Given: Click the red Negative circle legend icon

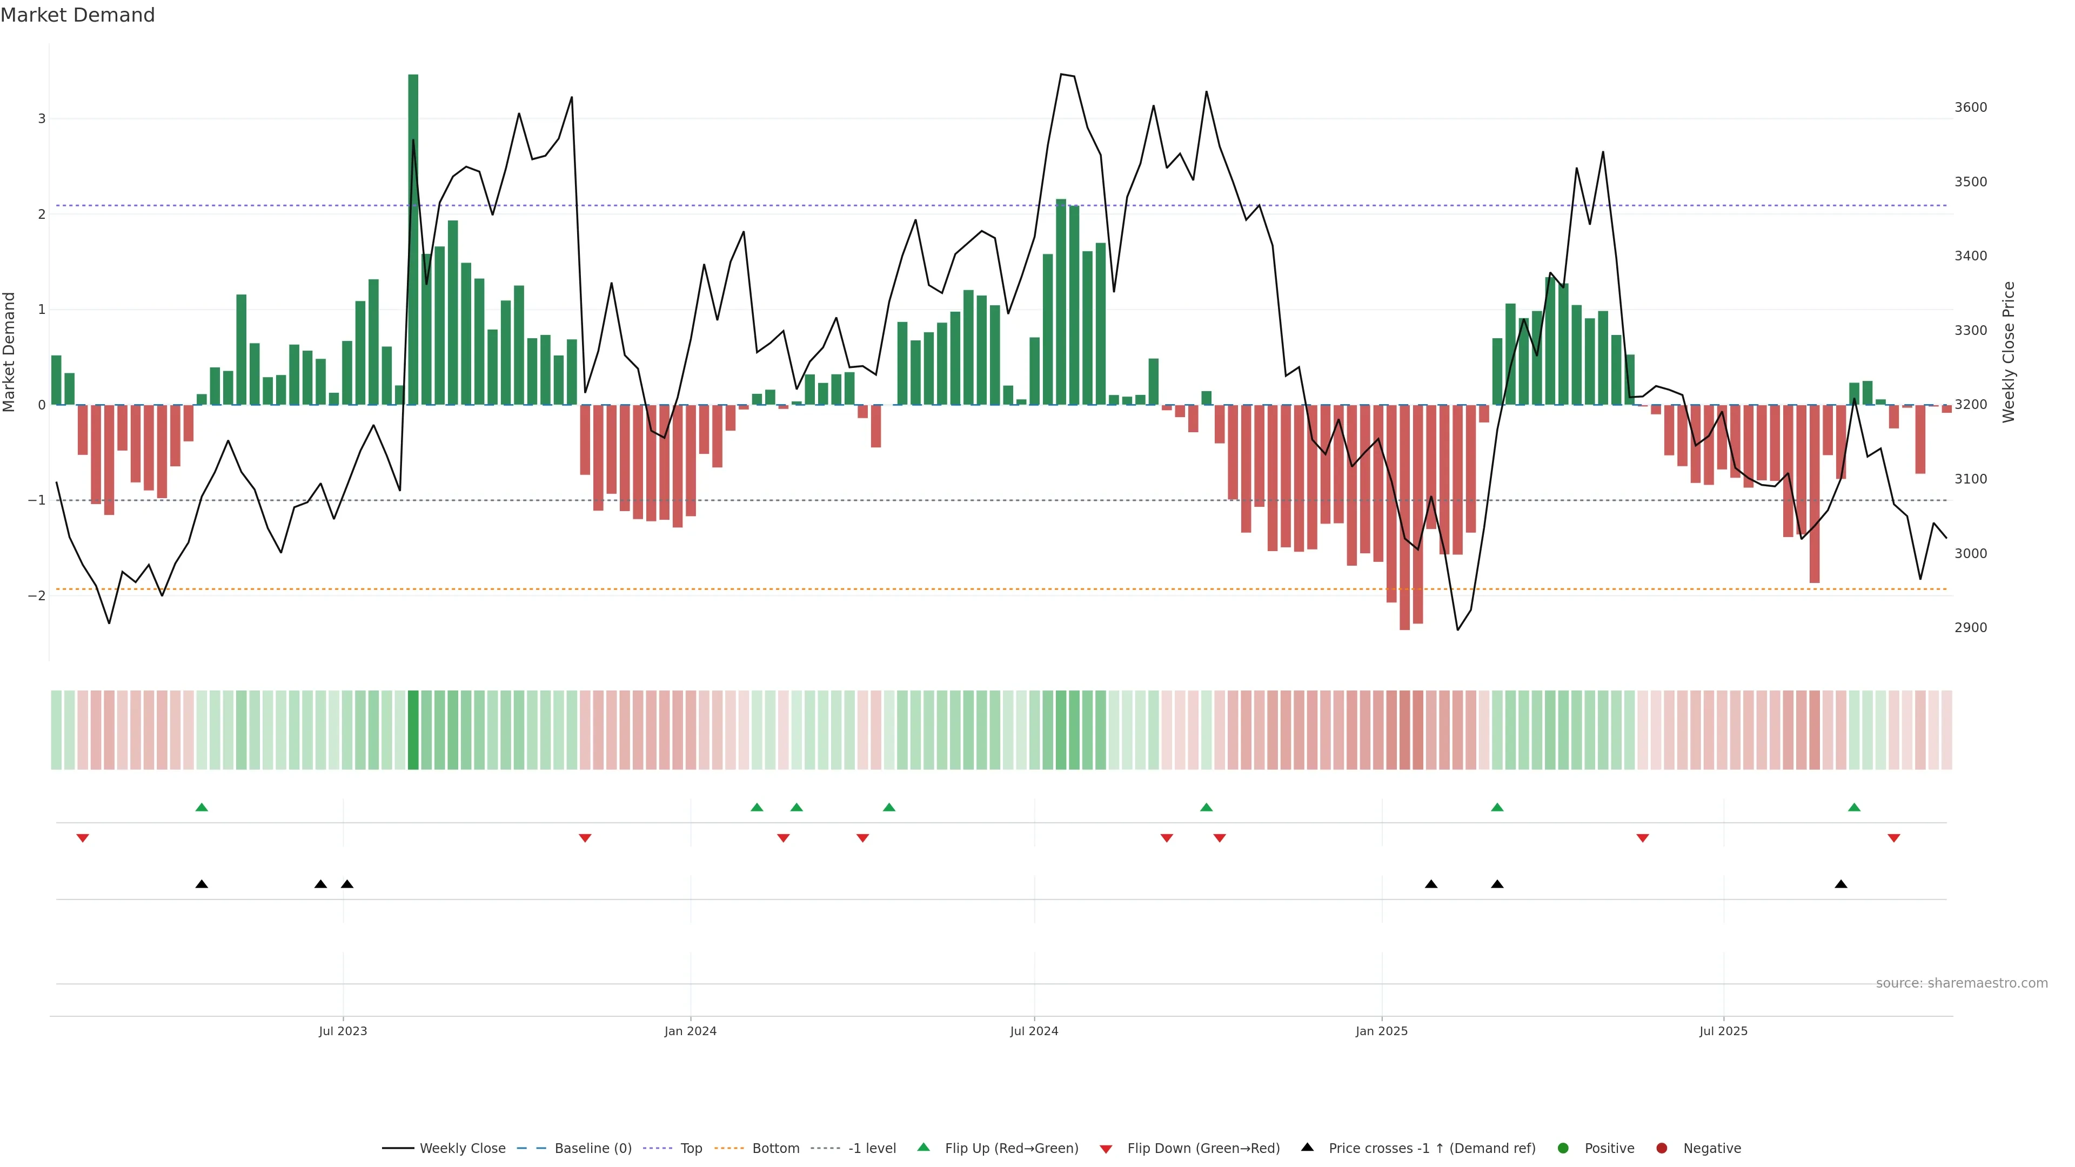Looking at the screenshot, I should [x=1662, y=1149].
